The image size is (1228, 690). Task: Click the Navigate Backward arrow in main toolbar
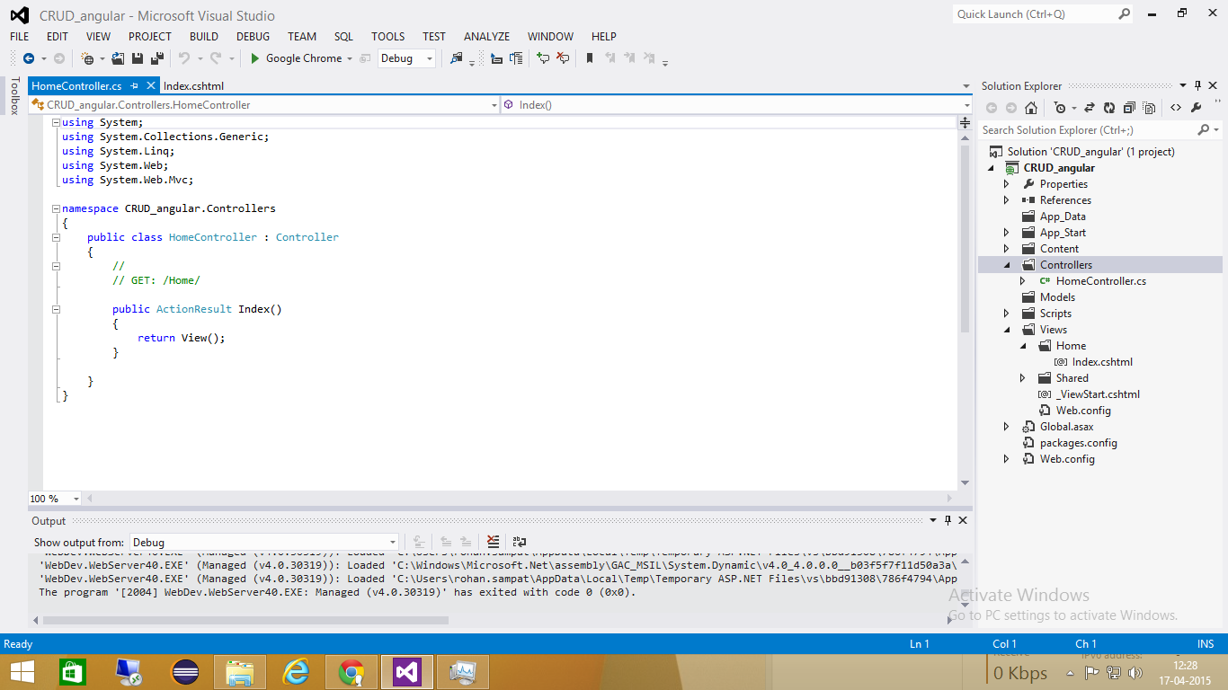29,58
